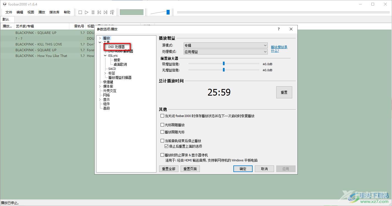The width and height of the screenshot is (392, 206).
Task: Click the 重置全部 button
Action: pyautogui.click(x=169, y=169)
